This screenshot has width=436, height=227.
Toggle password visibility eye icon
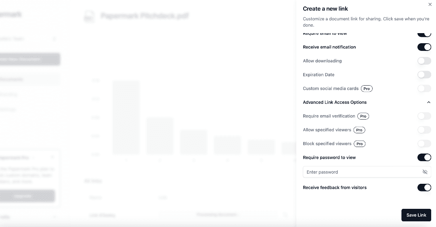pyautogui.click(x=425, y=172)
